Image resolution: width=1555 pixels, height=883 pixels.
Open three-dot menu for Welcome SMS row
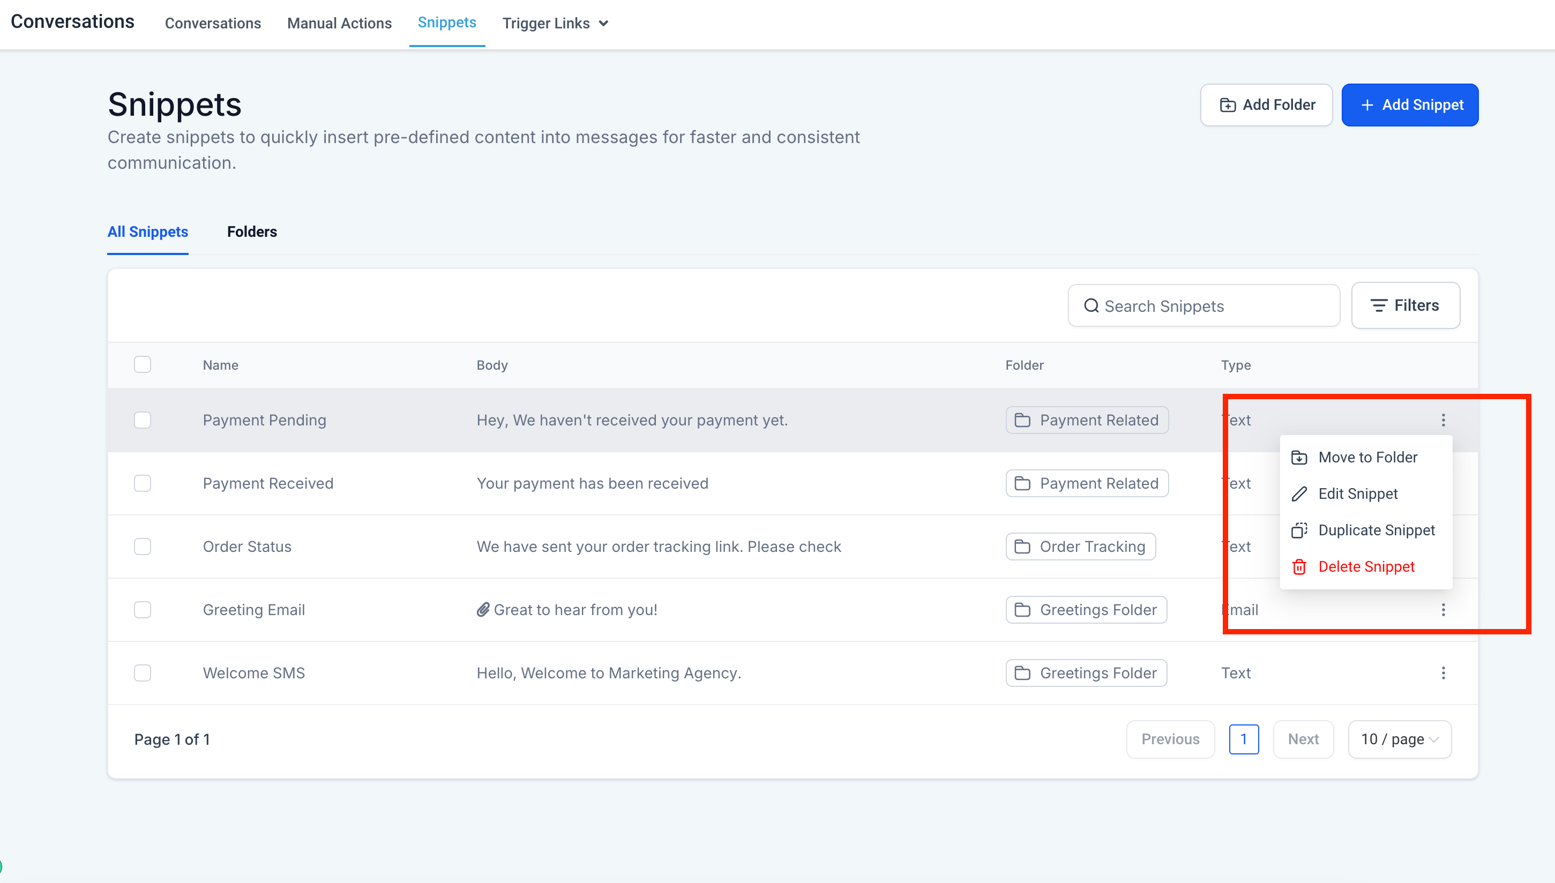[1443, 672]
